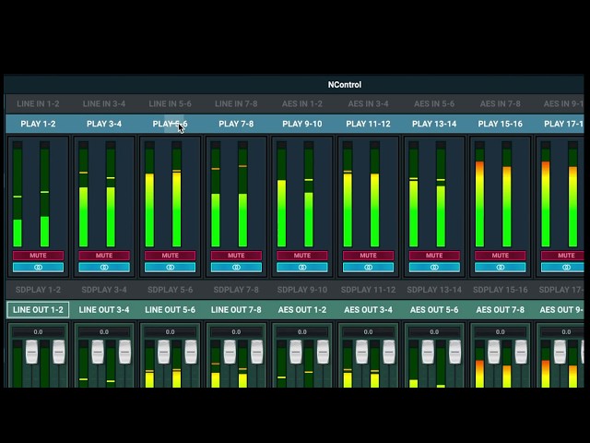Image resolution: width=590 pixels, height=443 pixels.
Task: Click gain value field of AES OUT 3-4
Action: click(369, 332)
